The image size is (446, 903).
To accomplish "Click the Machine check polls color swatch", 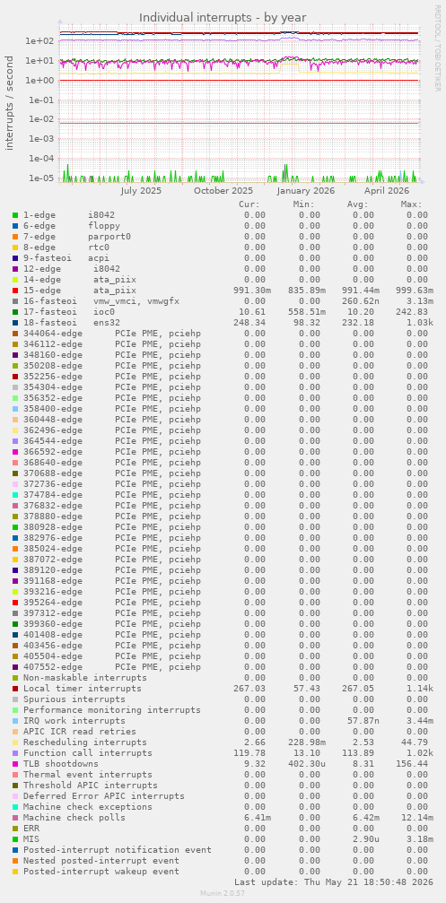I will (15, 818).
